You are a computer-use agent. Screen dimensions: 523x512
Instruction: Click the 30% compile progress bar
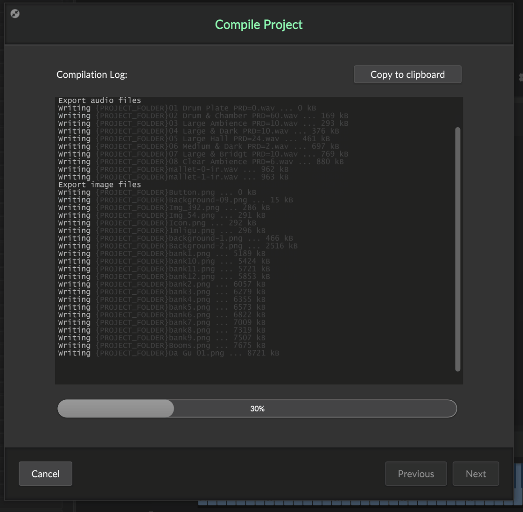[257, 408]
